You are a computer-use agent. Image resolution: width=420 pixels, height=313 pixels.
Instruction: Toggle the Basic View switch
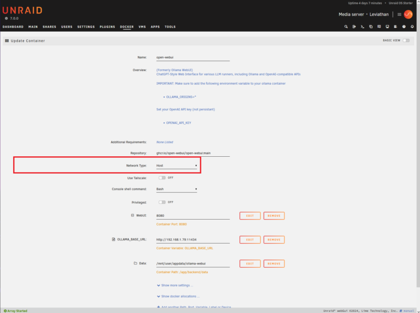coord(406,40)
